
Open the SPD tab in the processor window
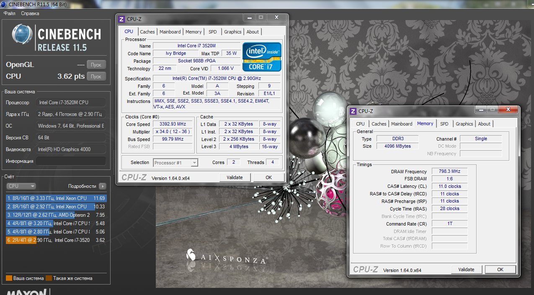[x=213, y=32]
